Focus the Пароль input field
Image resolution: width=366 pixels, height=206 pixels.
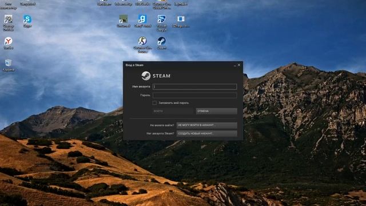(194, 95)
